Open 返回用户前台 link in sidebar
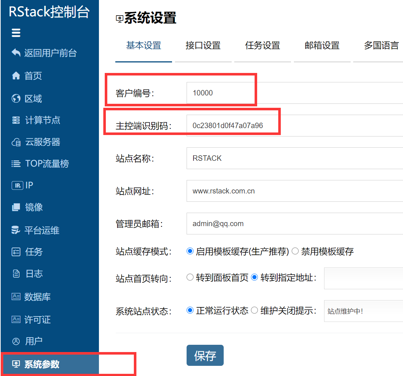The image size is (403, 376). click(x=50, y=53)
